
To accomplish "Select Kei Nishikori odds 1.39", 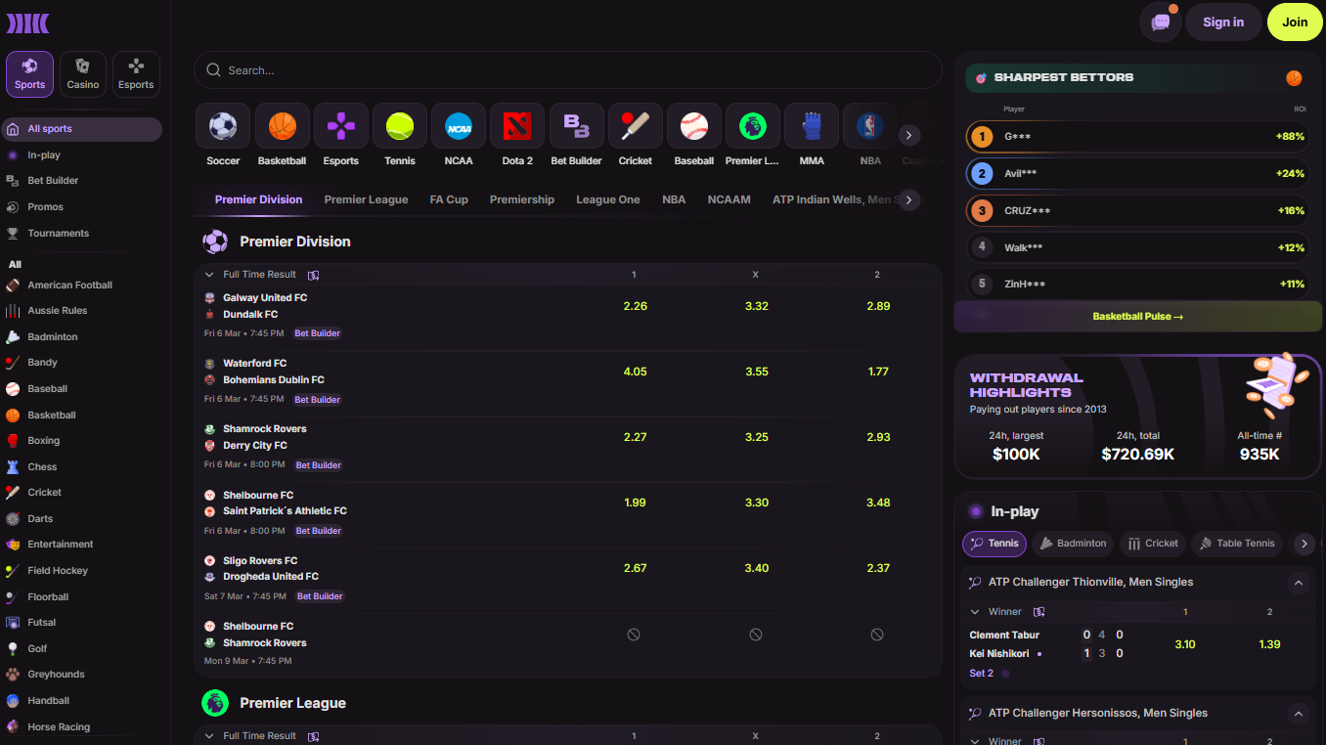I will point(1269,644).
